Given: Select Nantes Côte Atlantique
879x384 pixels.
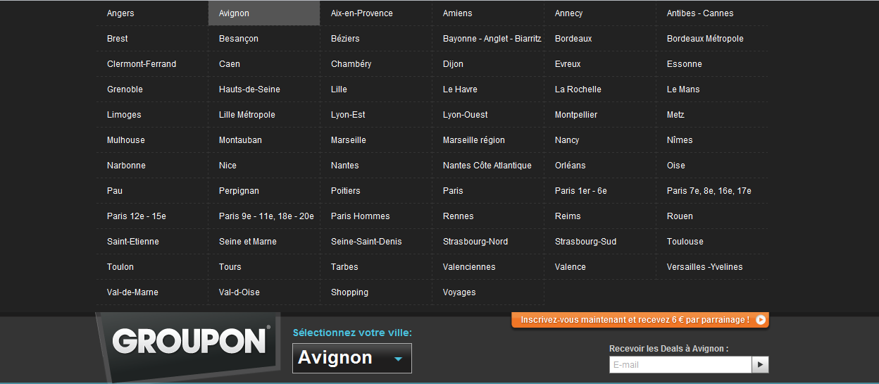Looking at the screenshot, I should click(x=487, y=166).
